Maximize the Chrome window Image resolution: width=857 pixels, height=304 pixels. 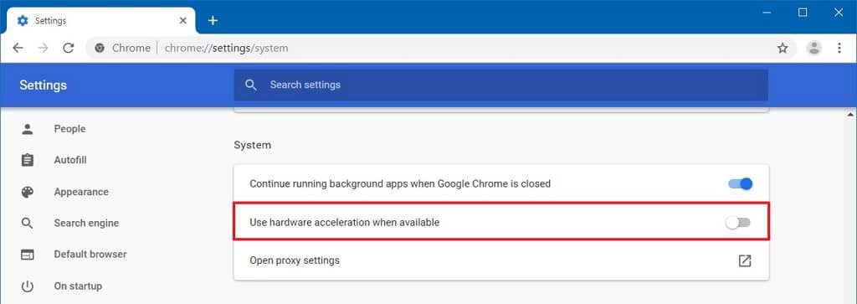[803, 13]
